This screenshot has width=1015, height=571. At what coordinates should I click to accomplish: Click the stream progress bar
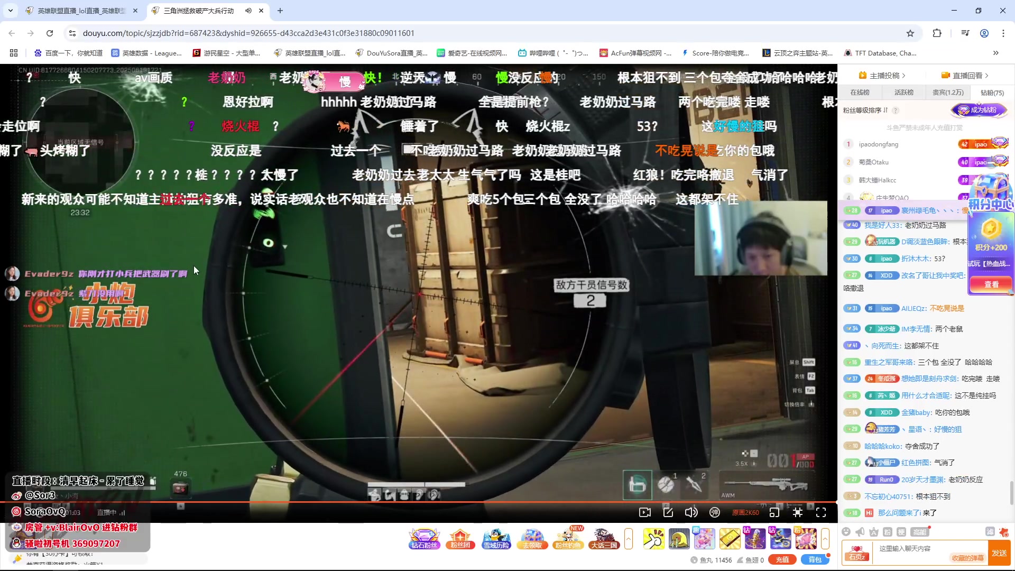pyautogui.click(x=418, y=501)
